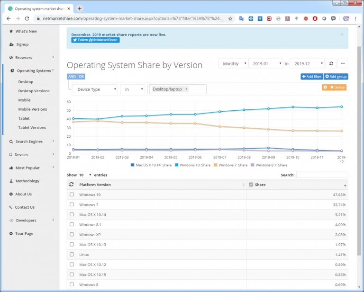Click the profile avatar icon in toolbar
Screen dimensions: 364x292
coord(346,18)
